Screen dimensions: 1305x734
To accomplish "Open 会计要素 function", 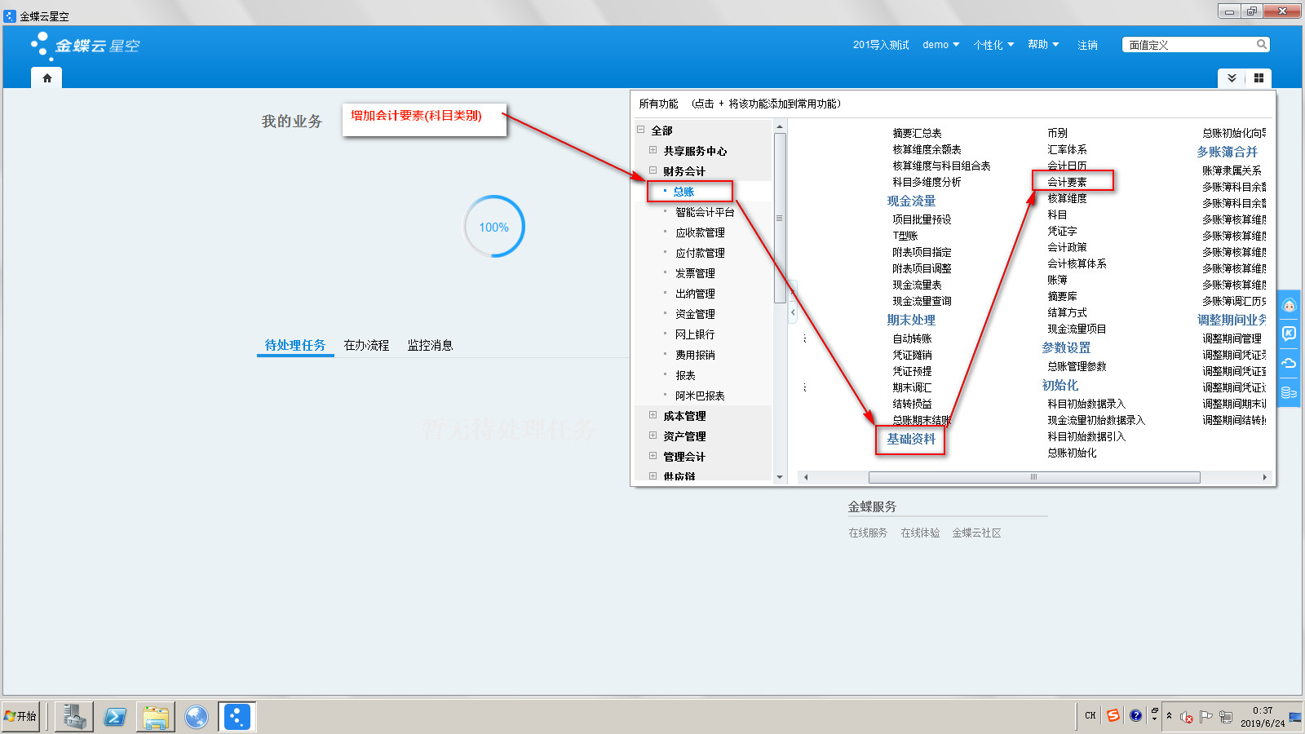I will pos(1067,182).
